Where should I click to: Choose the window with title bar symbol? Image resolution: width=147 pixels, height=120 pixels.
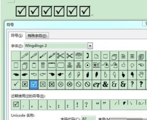tap(52, 65)
